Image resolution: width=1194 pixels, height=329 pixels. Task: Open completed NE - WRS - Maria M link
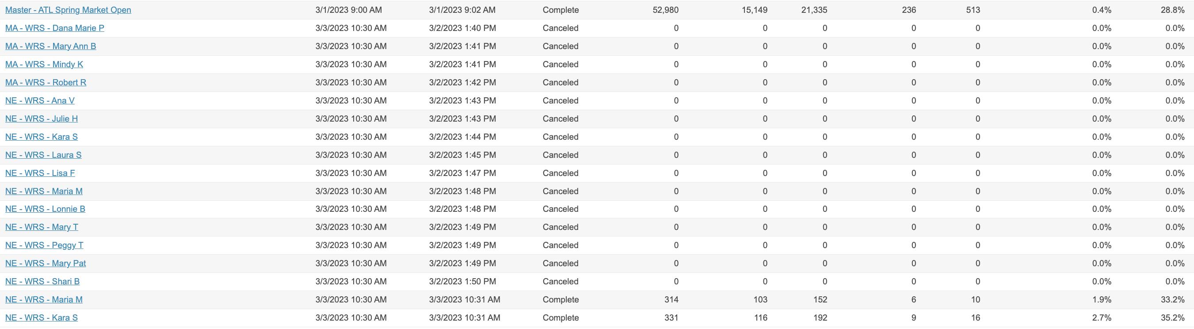(x=44, y=299)
